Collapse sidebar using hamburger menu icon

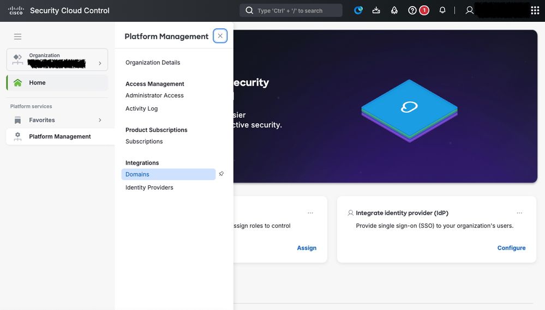(x=17, y=37)
